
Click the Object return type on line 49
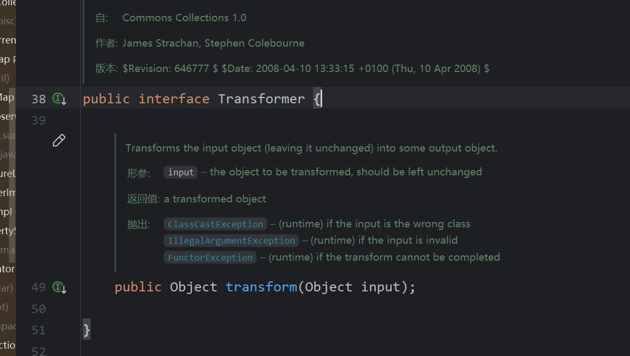tap(193, 287)
